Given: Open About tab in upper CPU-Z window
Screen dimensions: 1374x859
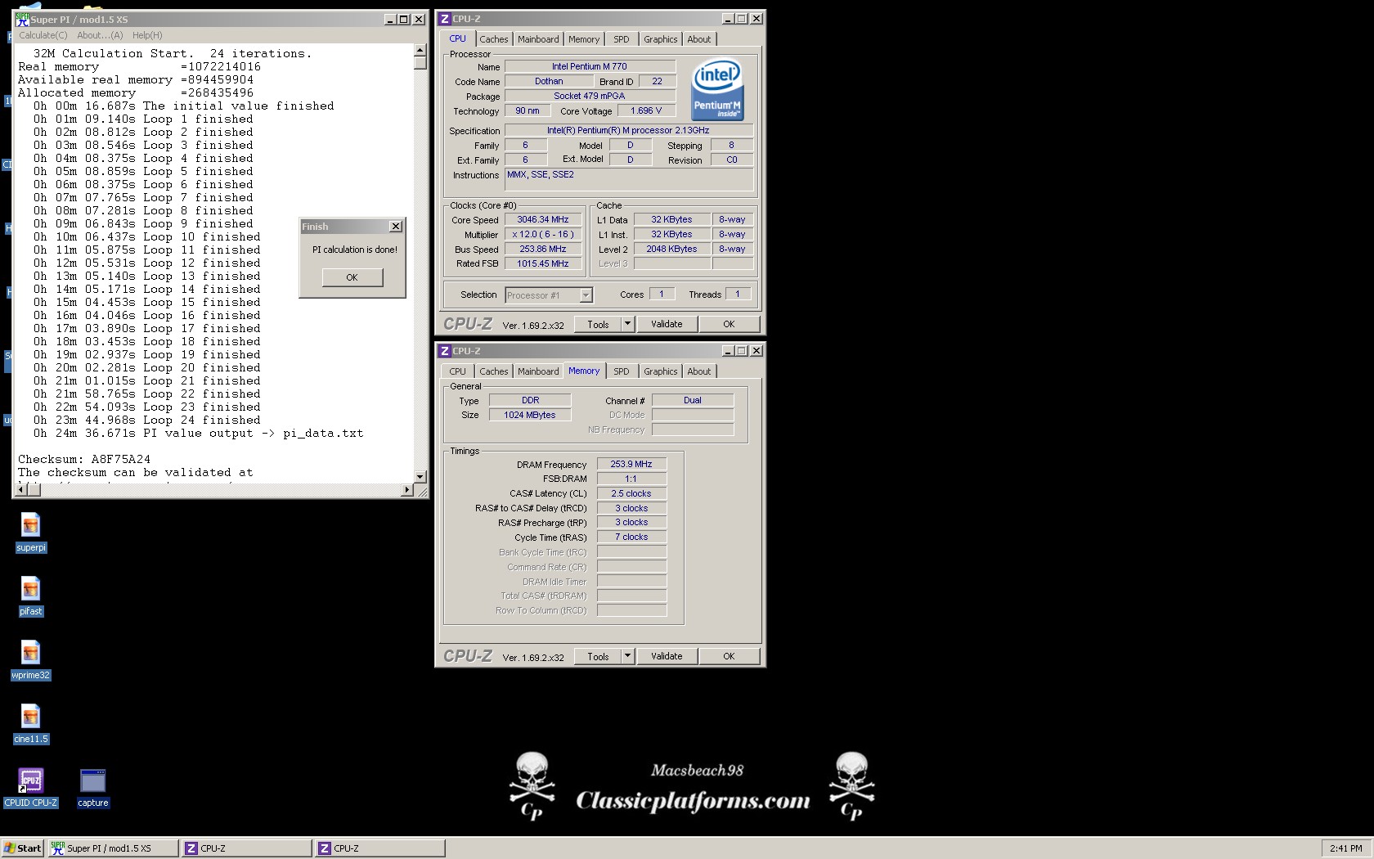Looking at the screenshot, I should (x=698, y=39).
